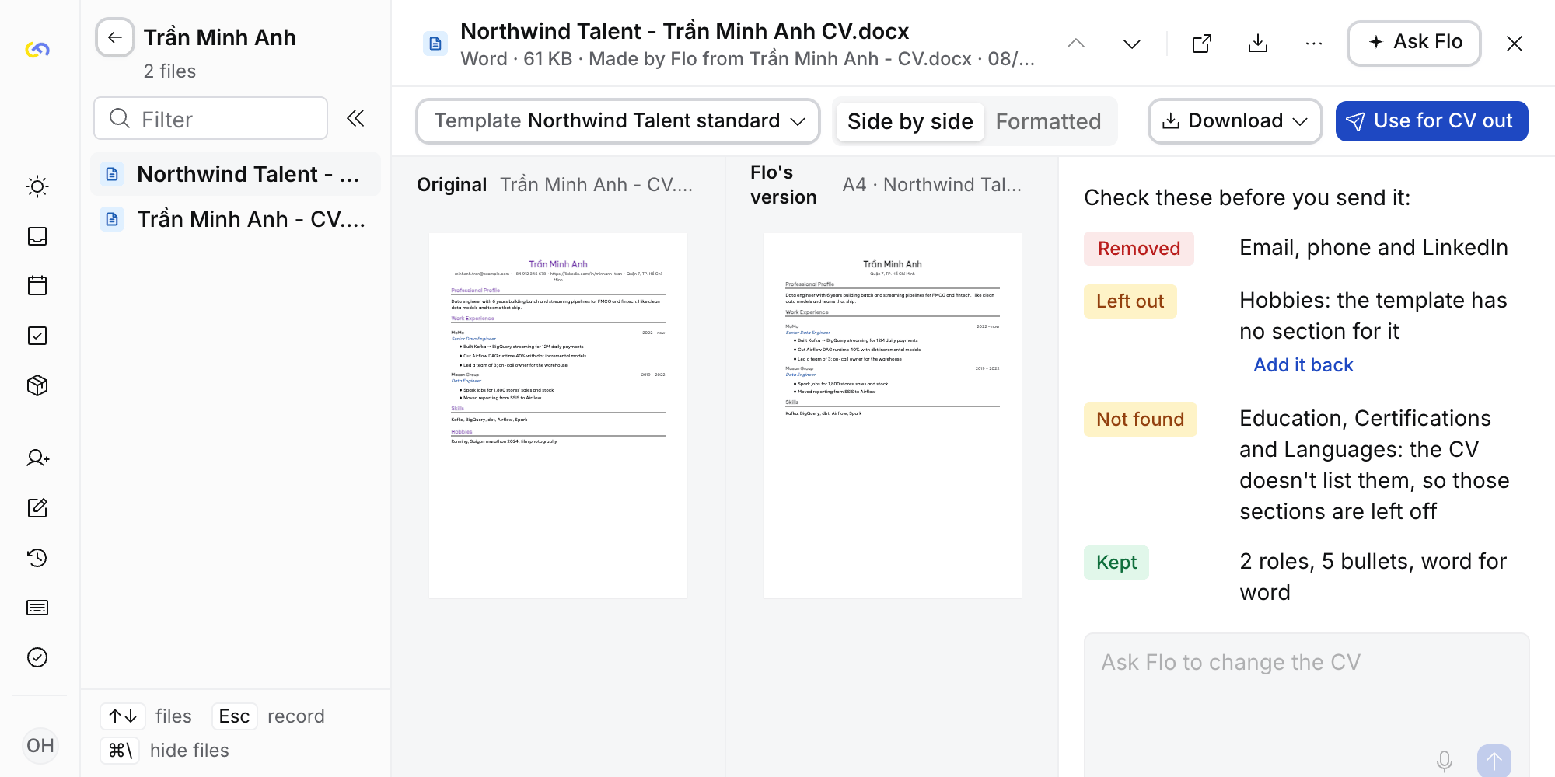Click Use for CV out button

coord(1432,121)
